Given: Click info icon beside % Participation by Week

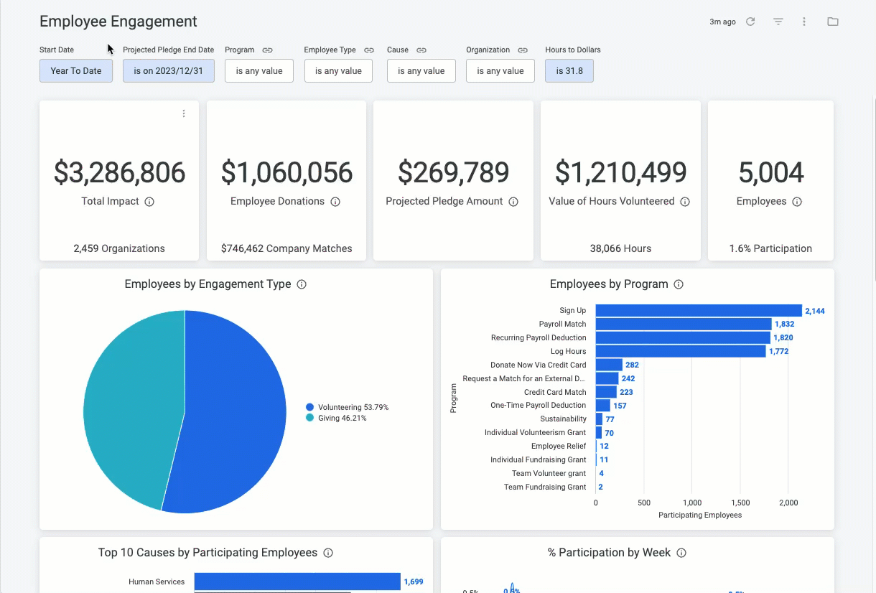Looking at the screenshot, I should 681,553.
